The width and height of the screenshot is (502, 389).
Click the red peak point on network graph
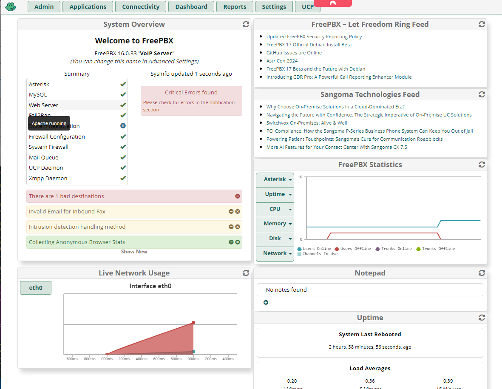193,323
